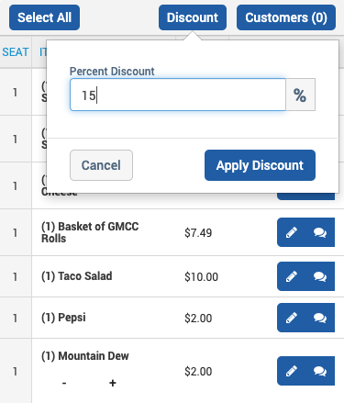Viewport: 344px width, 403px height.
Task: Focus the Percent Discount input field
Action: 178,95
